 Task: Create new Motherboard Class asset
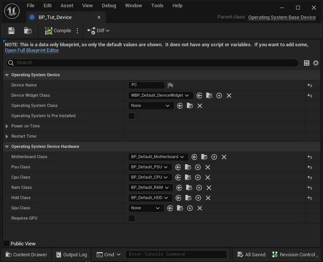(x=214, y=157)
